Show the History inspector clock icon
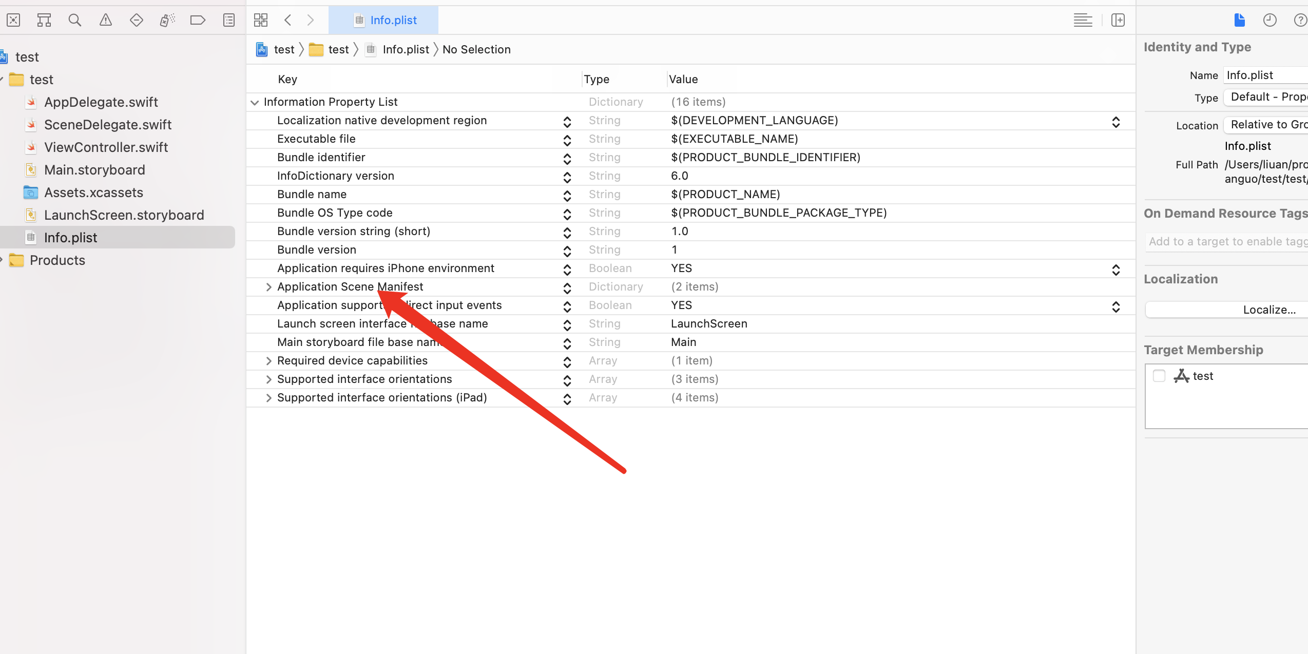Screen dimensions: 1308x654 (x=1269, y=20)
